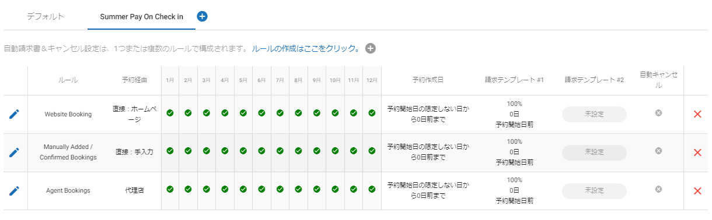Toggle the 1月 checkmark for Website Booking
The image size is (712, 220).
point(170,113)
